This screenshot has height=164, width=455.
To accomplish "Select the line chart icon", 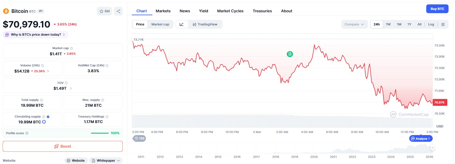I will click(x=182, y=24).
